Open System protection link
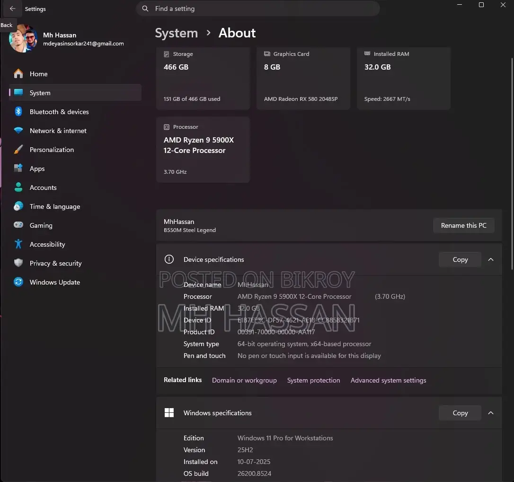The image size is (514, 482). pos(313,380)
